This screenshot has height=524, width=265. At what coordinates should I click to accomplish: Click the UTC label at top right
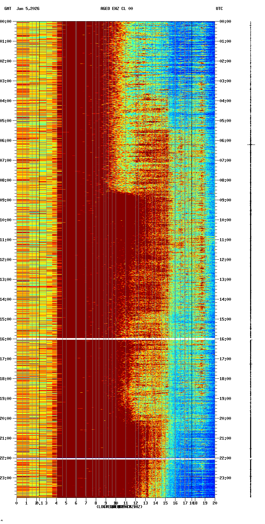coord(219,9)
